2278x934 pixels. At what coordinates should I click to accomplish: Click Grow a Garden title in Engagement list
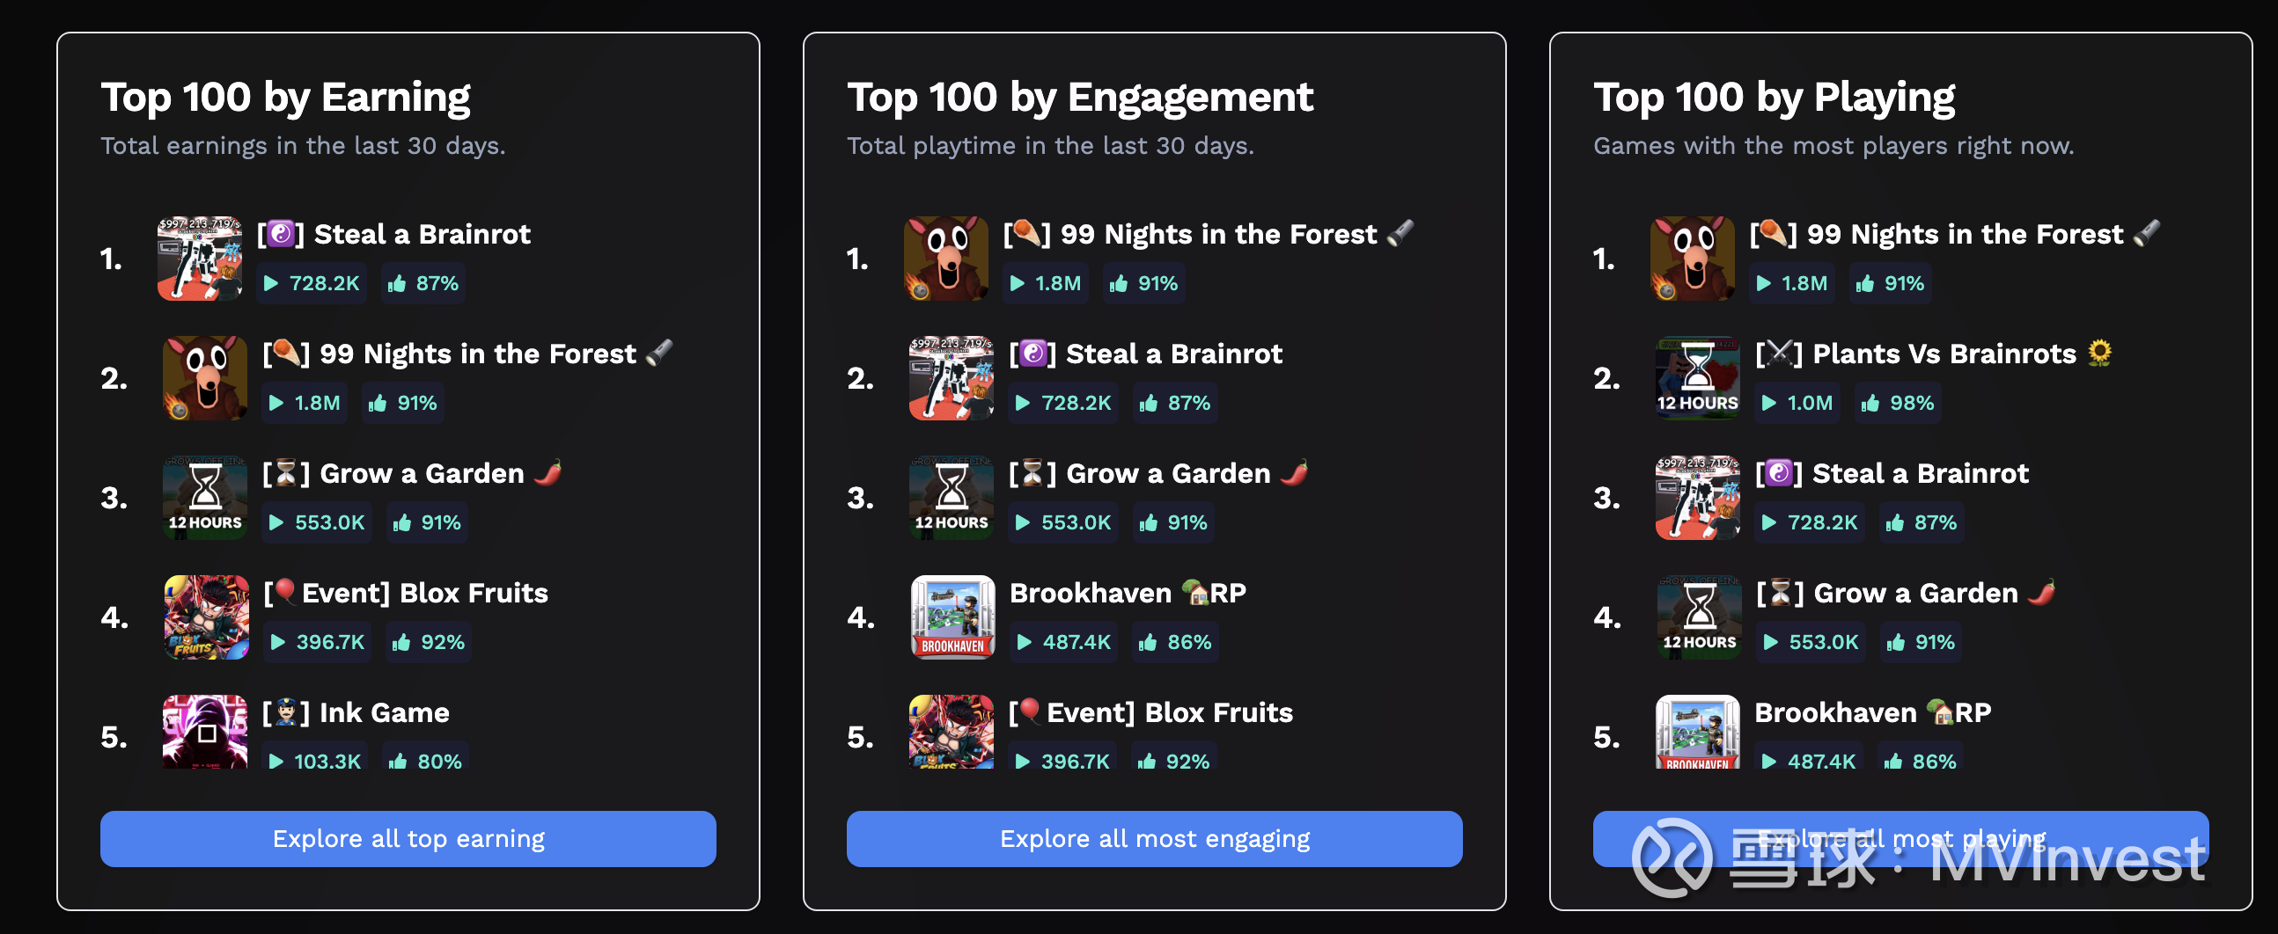click(x=1167, y=474)
